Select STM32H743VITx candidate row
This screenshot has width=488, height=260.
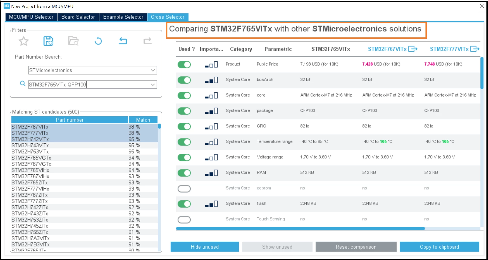(x=84, y=145)
